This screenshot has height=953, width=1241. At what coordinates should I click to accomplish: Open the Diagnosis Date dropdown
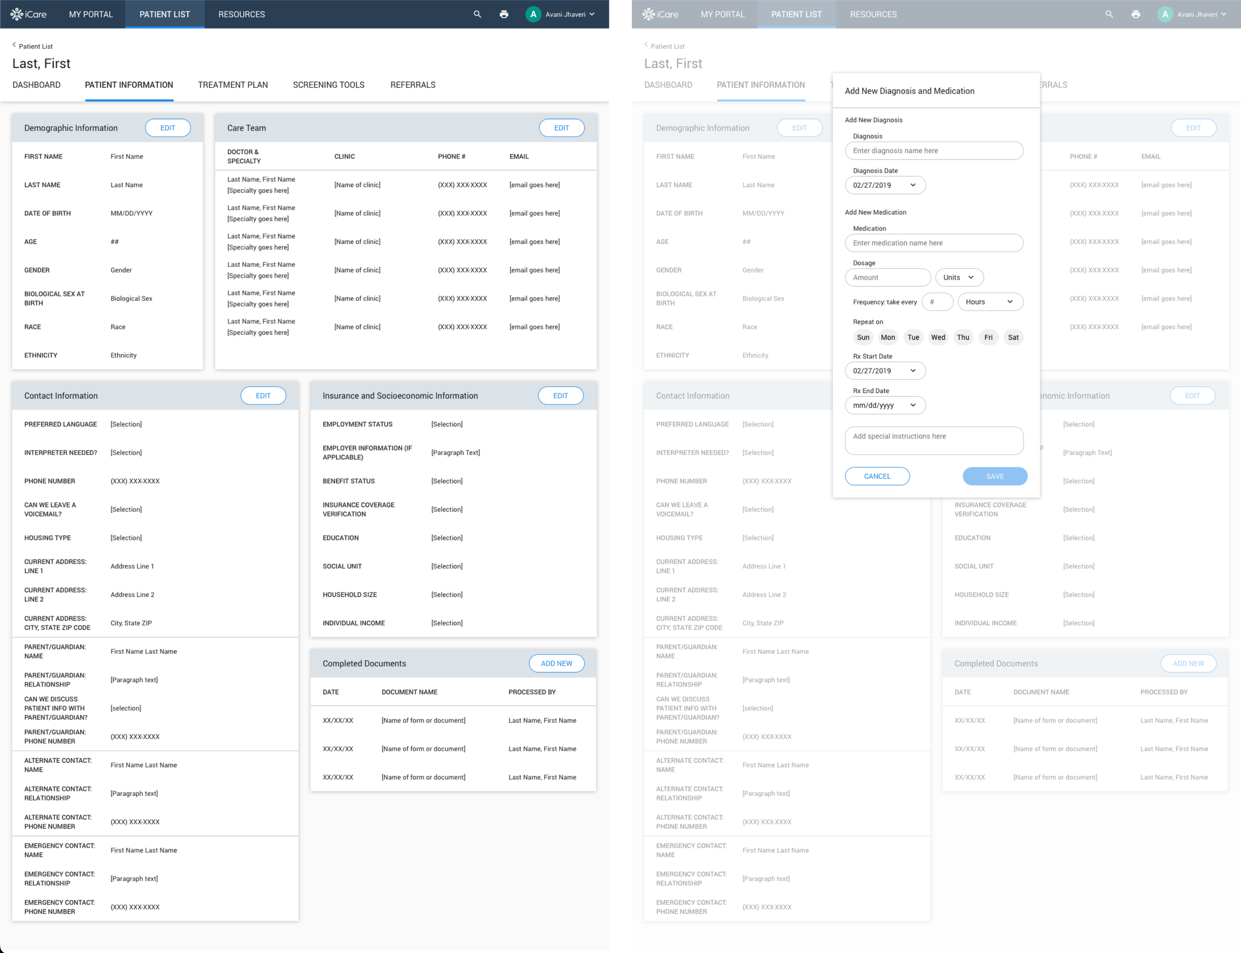(x=885, y=185)
